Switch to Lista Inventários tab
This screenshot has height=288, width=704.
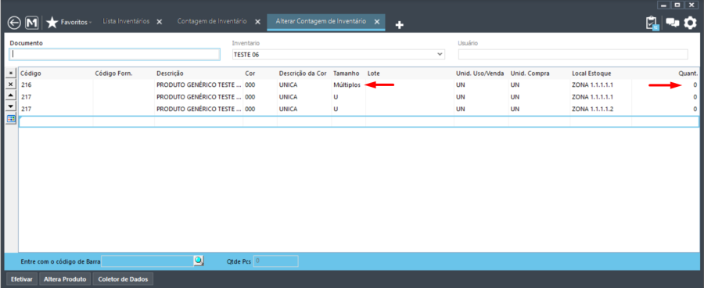(126, 22)
